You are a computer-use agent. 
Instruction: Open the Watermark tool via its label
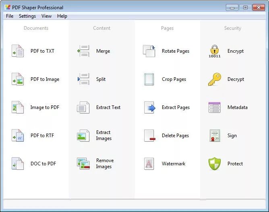174,163
